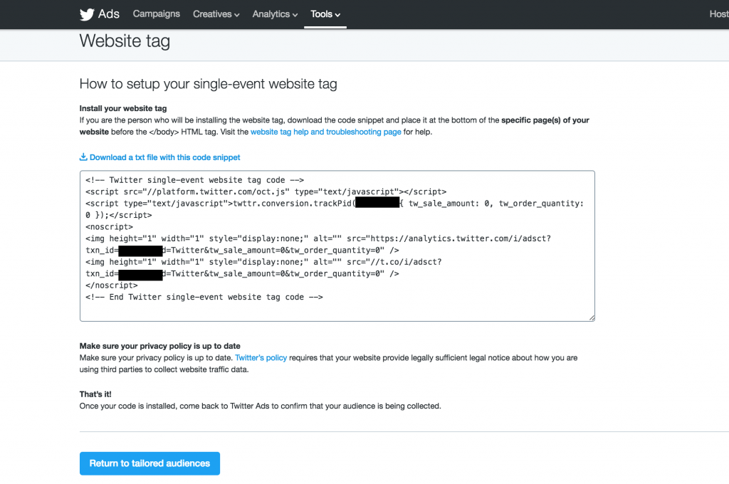Image resolution: width=729 pixels, height=484 pixels.
Task: Click inside the website tag code box
Action: [337, 246]
